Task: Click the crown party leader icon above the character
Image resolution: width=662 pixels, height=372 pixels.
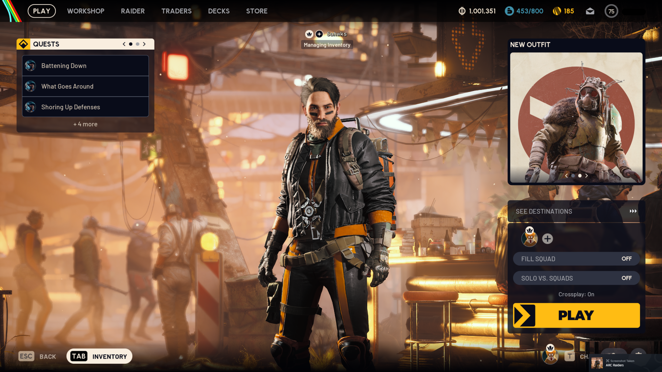Action: 309,34
